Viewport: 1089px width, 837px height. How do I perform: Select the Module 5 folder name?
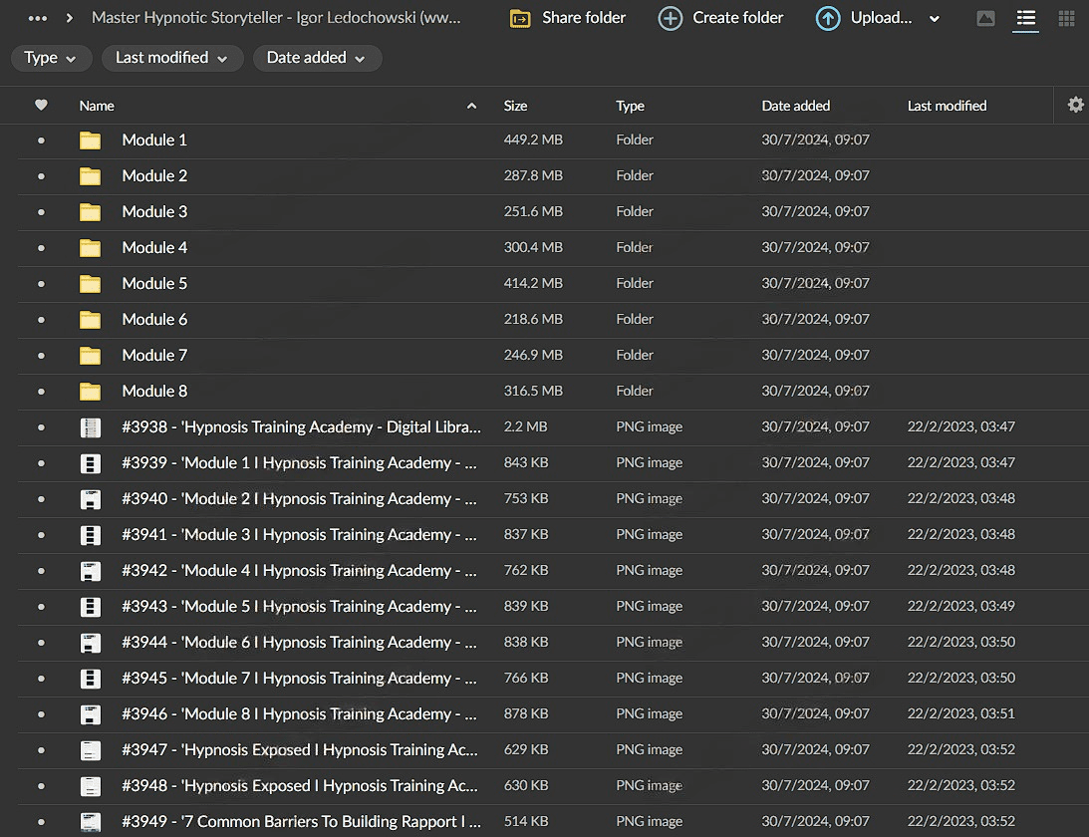[x=154, y=283]
